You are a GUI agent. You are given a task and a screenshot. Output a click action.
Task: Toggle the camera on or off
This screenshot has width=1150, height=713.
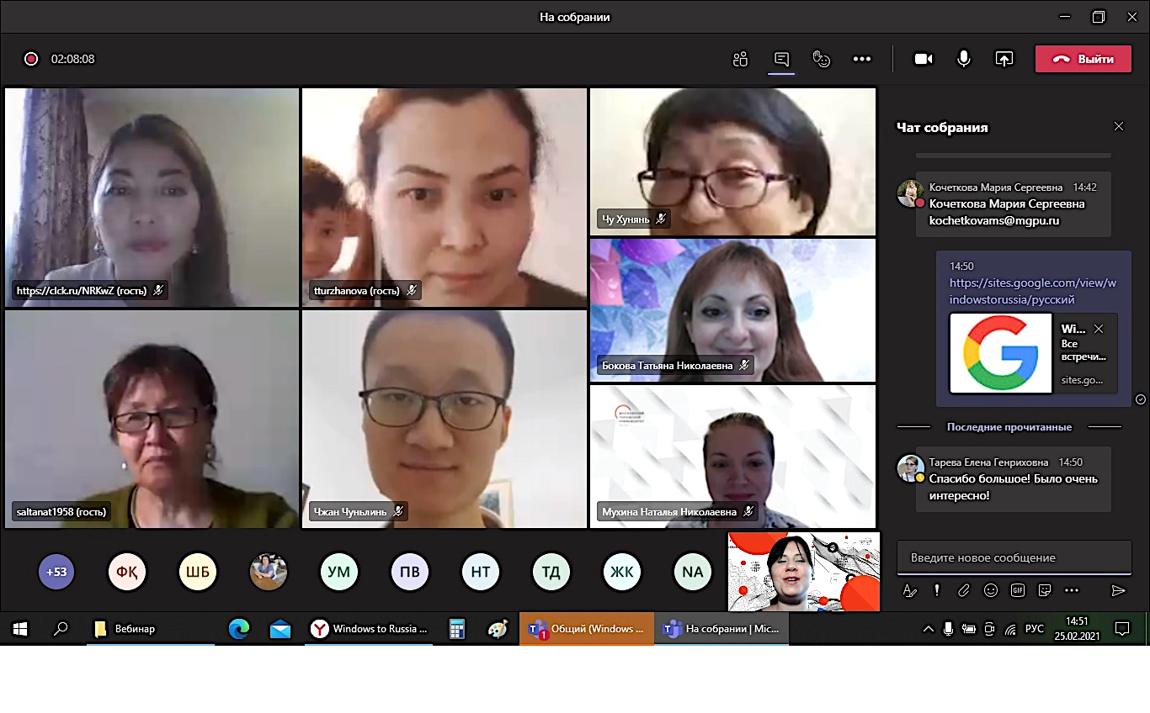924,59
